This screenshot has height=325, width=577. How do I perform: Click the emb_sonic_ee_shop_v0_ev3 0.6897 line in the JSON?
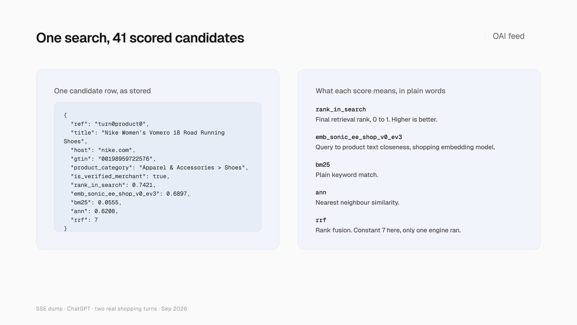point(130,194)
